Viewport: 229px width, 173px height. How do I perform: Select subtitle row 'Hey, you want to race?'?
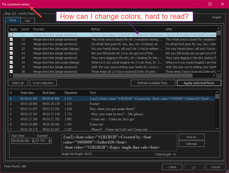point(112,114)
